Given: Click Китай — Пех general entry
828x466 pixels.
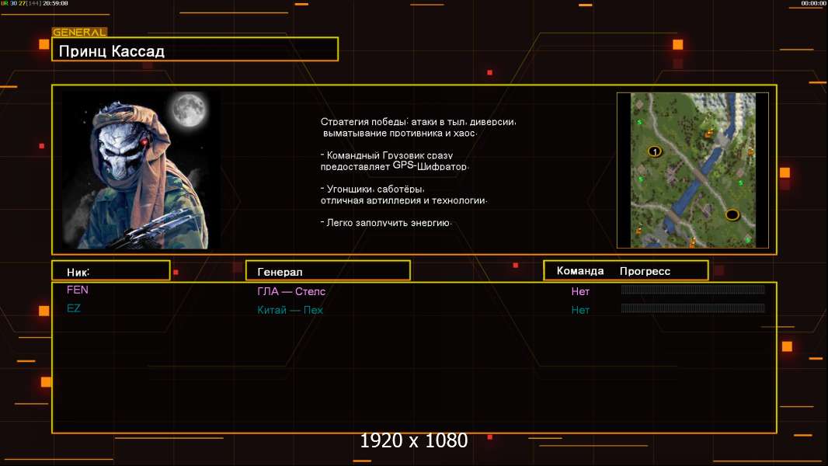Looking at the screenshot, I should 290,310.
